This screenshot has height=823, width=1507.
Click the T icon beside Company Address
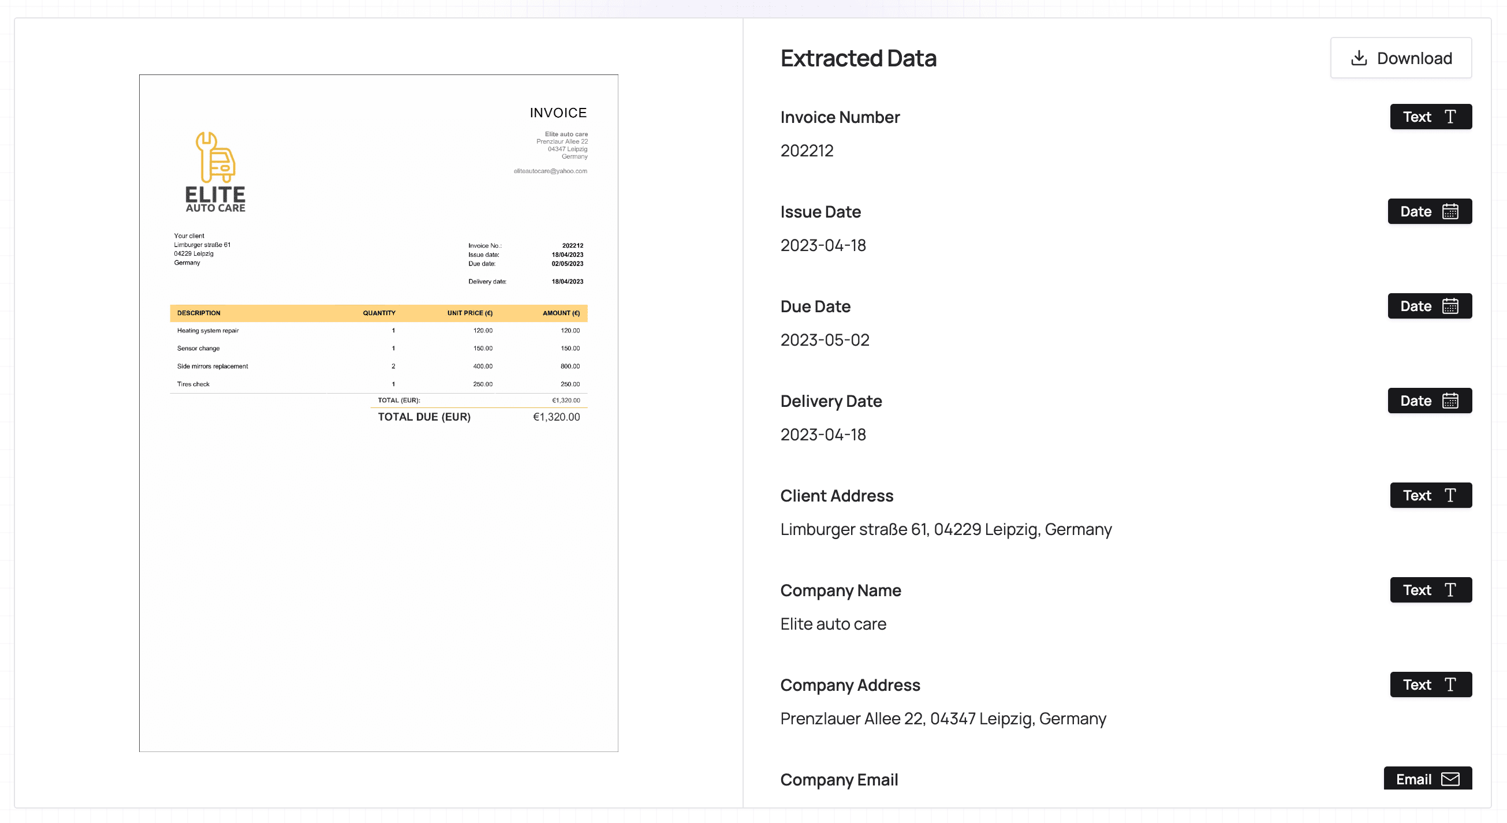[1450, 686]
